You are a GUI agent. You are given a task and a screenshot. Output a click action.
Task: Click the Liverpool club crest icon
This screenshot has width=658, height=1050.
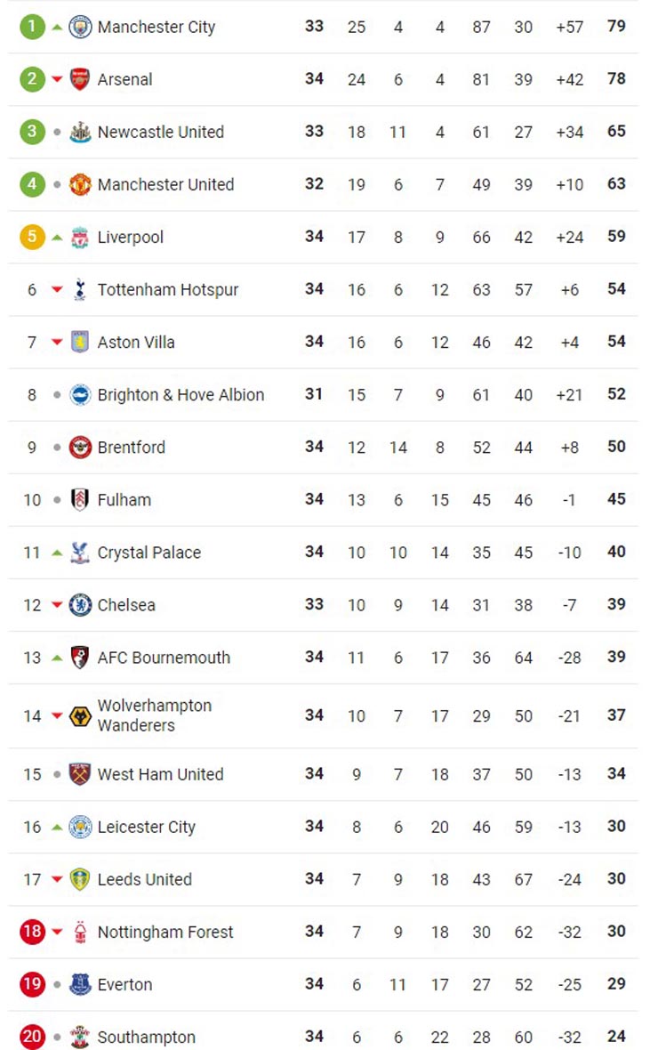click(x=80, y=237)
